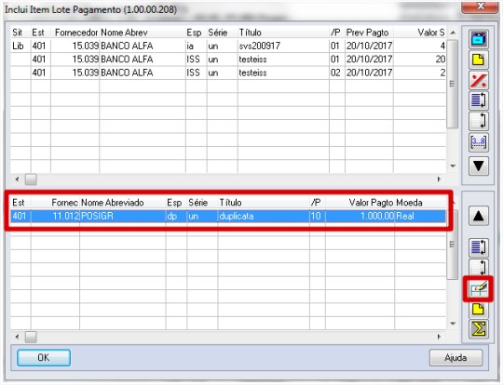
Task: Click upper grid horizontal scrollbar left arrow
Action: (17, 179)
